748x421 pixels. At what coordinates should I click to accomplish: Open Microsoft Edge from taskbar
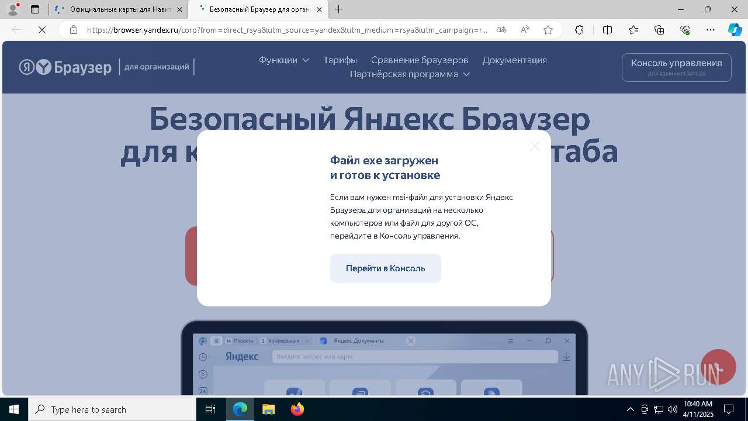pos(240,409)
